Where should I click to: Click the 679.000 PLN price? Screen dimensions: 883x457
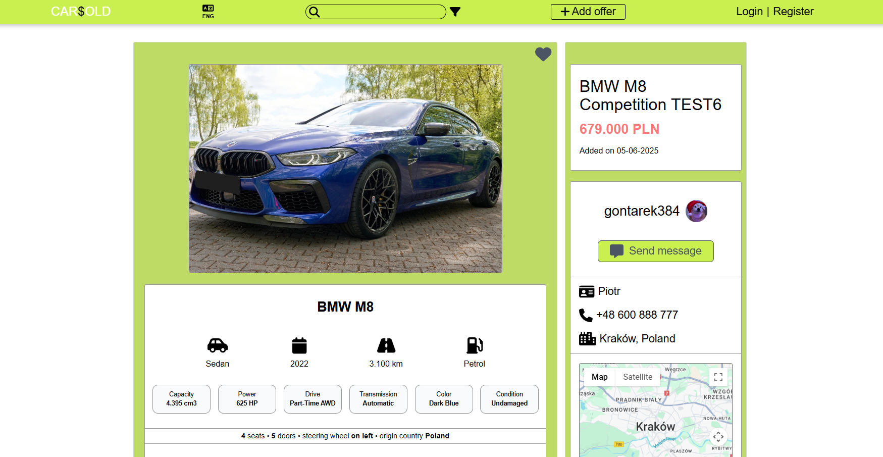tap(619, 129)
